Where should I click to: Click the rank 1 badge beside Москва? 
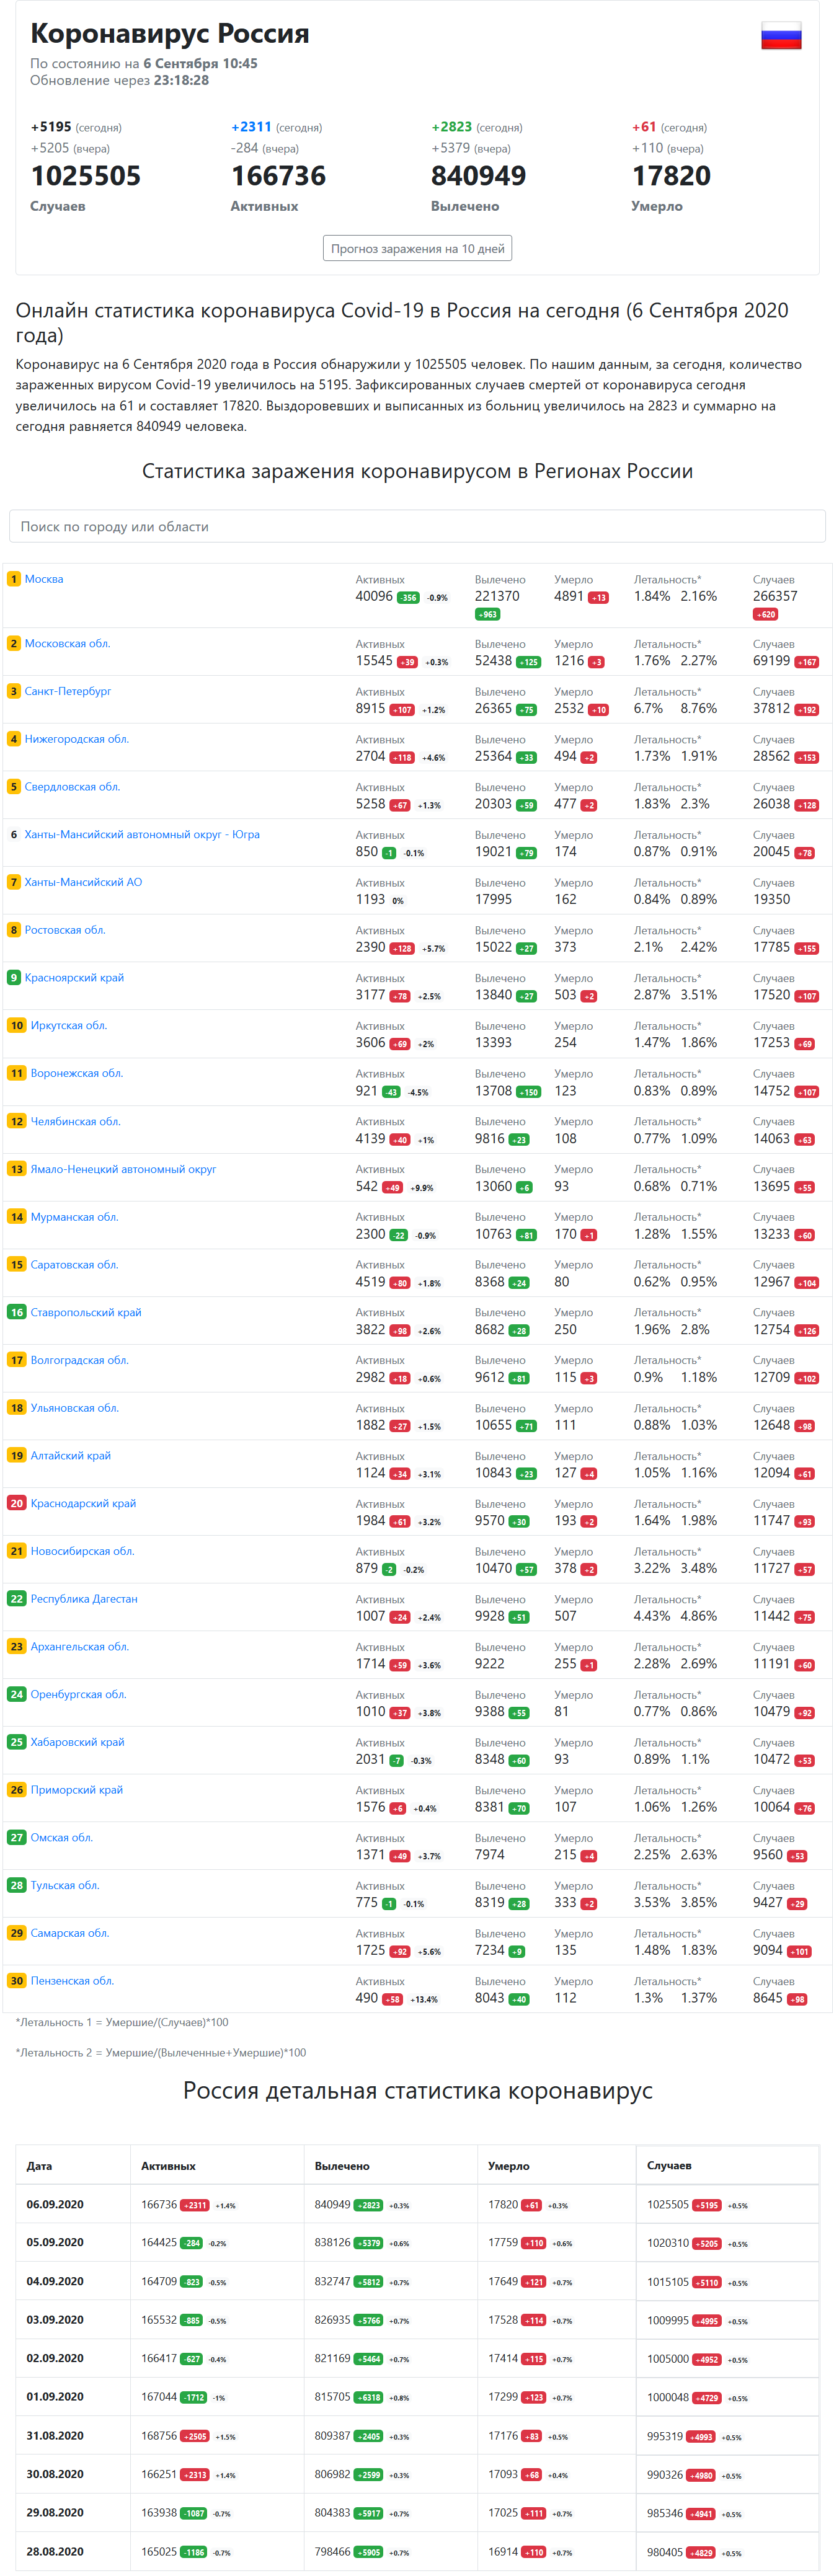14,579
